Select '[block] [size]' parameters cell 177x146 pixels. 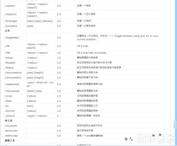coord(34,91)
